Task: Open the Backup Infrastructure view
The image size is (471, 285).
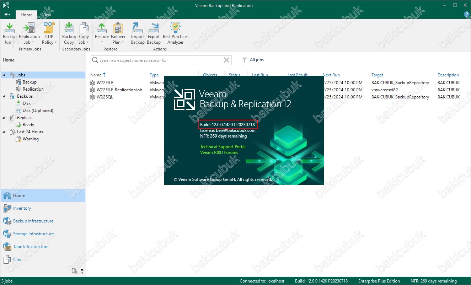Action: pos(33,221)
